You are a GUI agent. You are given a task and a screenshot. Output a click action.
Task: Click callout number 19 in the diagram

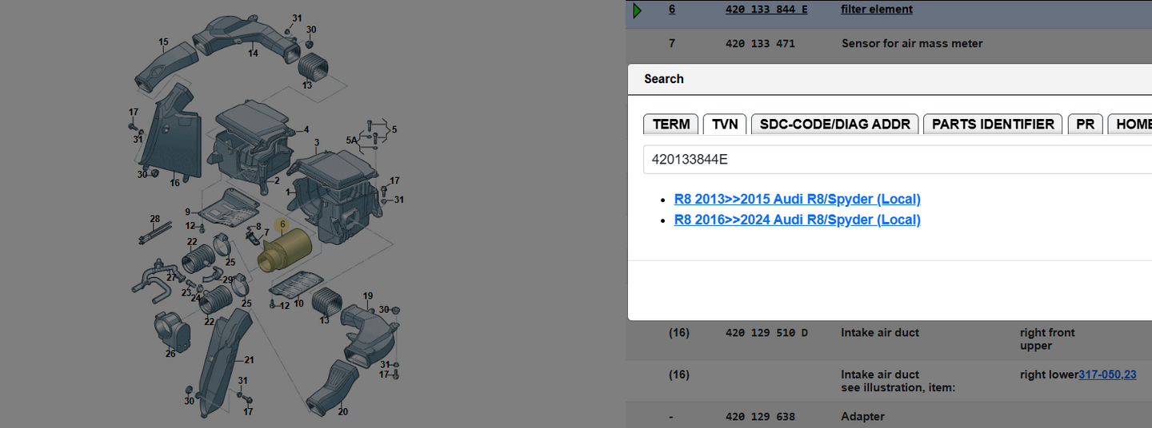click(368, 296)
